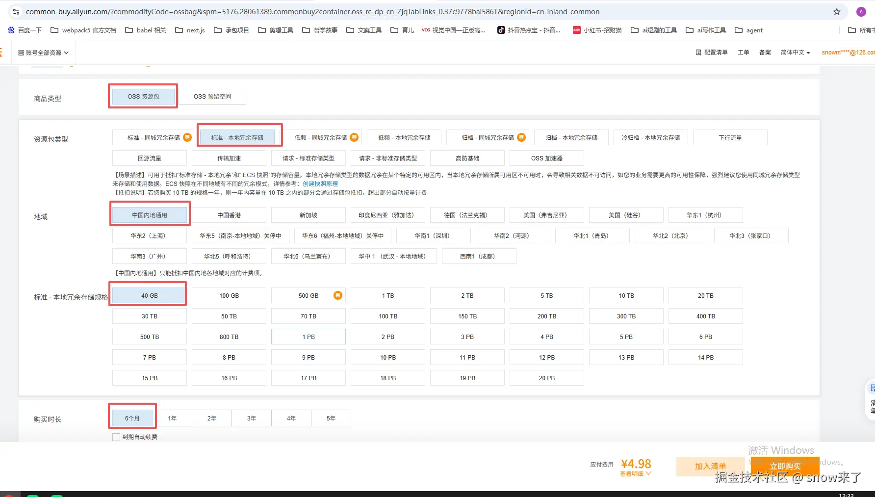This screenshot has height=497, width=875.
Task: Click the 立即购买 button
Action: pyautogui.click(x=785, y=467)
